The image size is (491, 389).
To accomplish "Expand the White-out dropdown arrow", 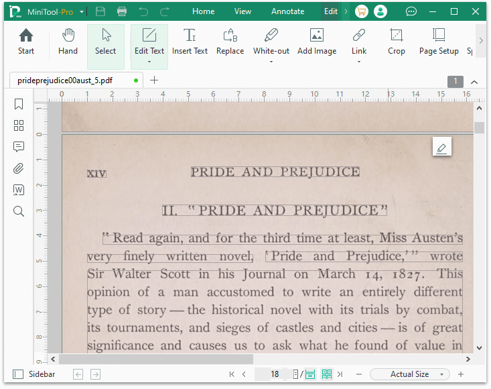I will [271, 62].
